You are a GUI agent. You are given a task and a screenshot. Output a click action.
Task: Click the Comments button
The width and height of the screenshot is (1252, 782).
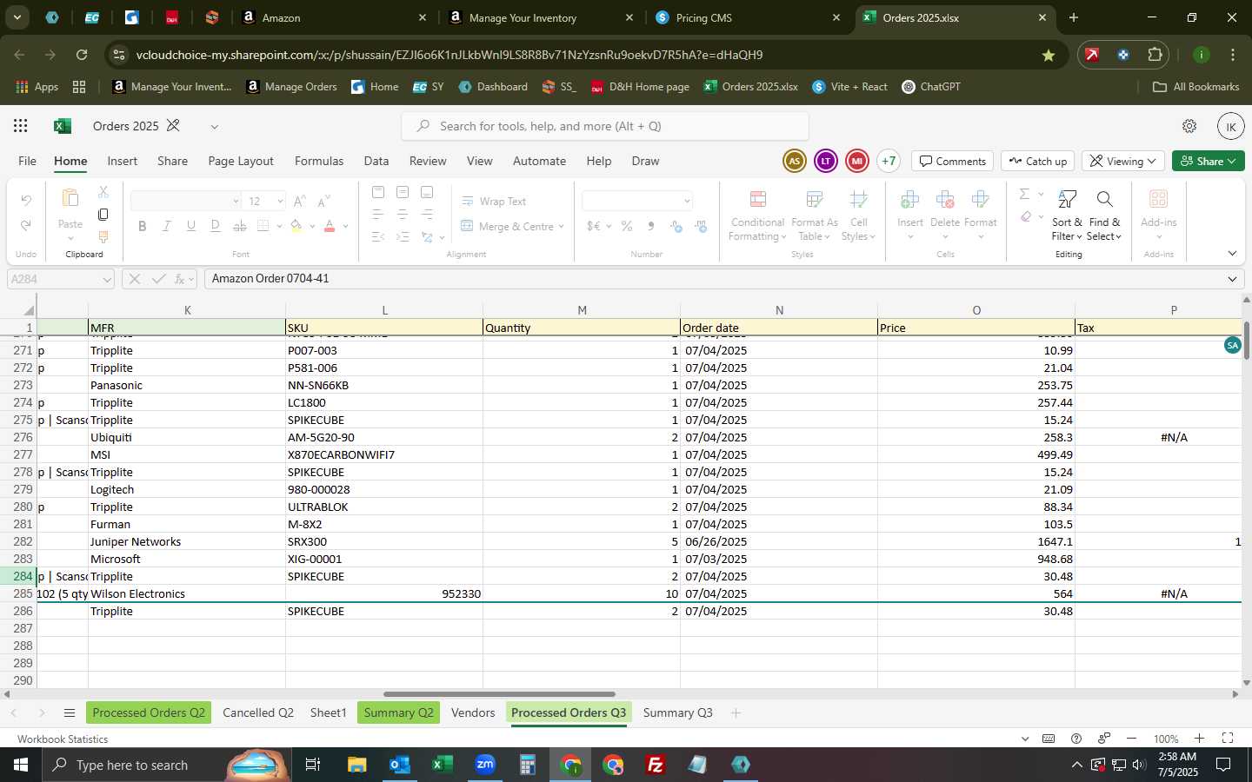(953, 162)
